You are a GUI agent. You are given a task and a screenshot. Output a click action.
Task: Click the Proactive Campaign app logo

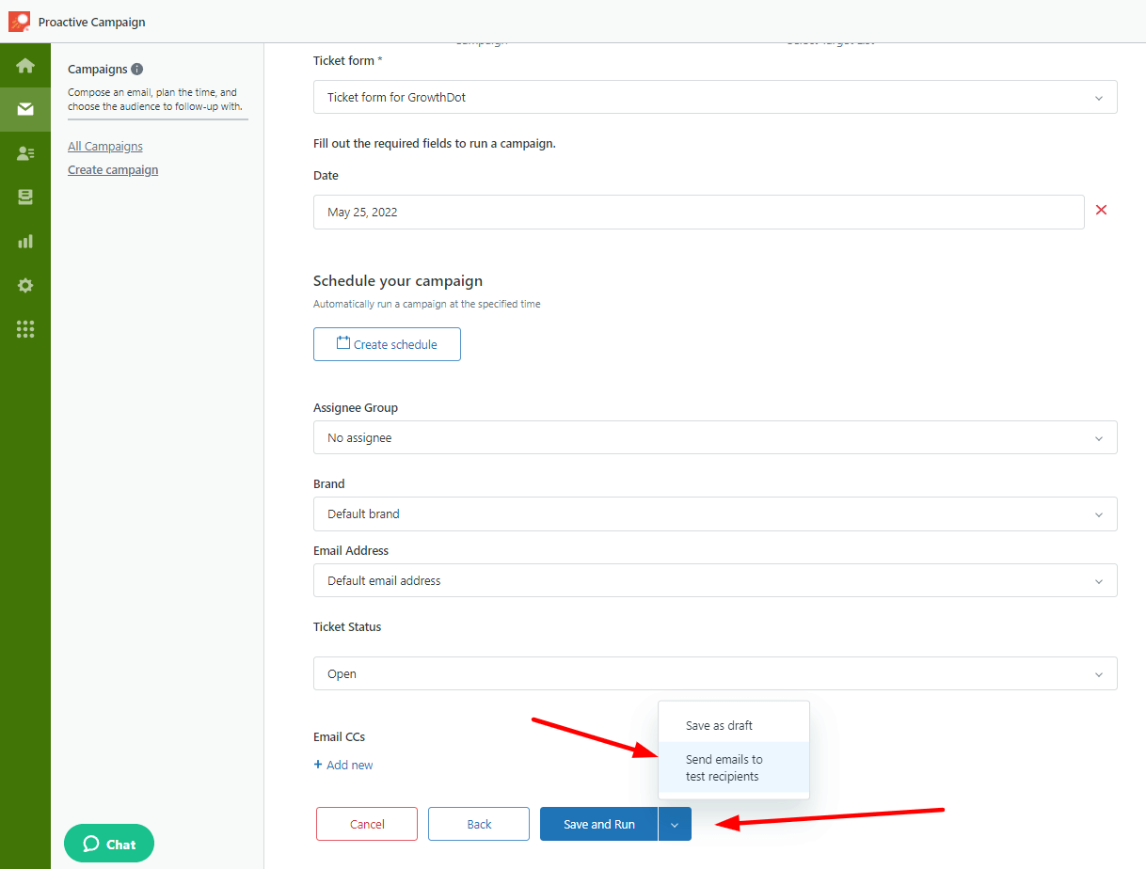coord(19,22)
